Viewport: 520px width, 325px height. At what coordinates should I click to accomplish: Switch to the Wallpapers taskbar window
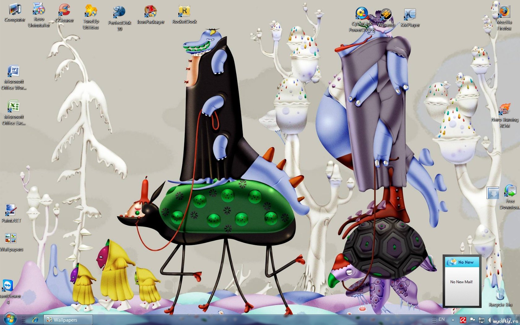coord(68,320)
